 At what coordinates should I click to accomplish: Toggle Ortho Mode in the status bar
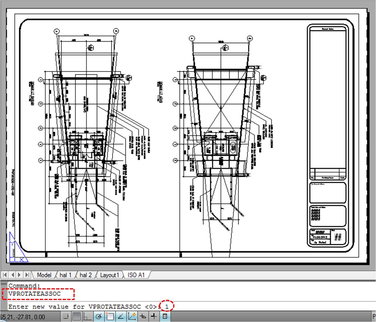[x=87, y=317]
